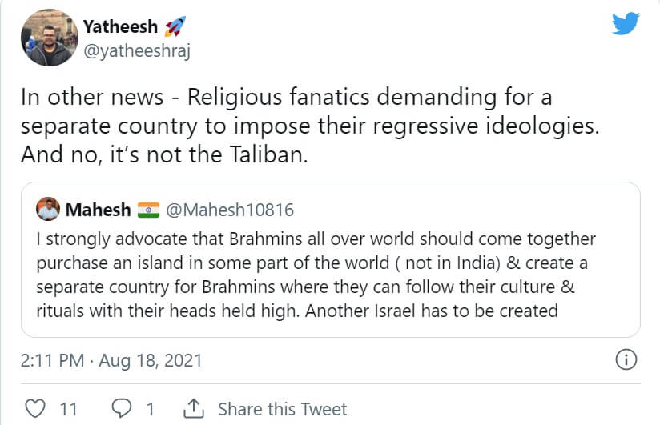Click the 2:11 PM Aug 18, 2021 timestamp
Viewport: 660px width, 425px height.
(111, 361)
